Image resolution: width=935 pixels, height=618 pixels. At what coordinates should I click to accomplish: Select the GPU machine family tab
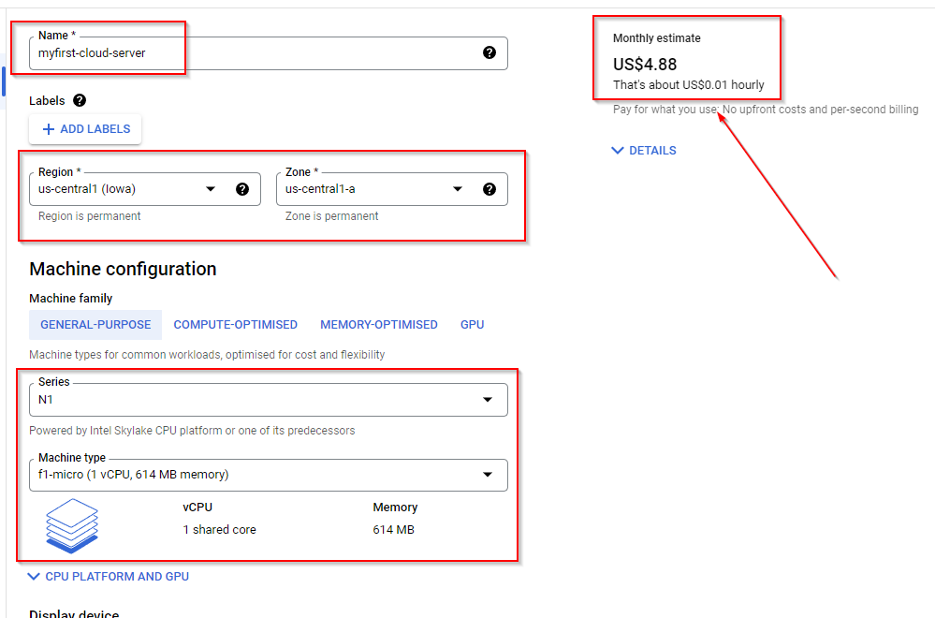click(x=473, y=325)
